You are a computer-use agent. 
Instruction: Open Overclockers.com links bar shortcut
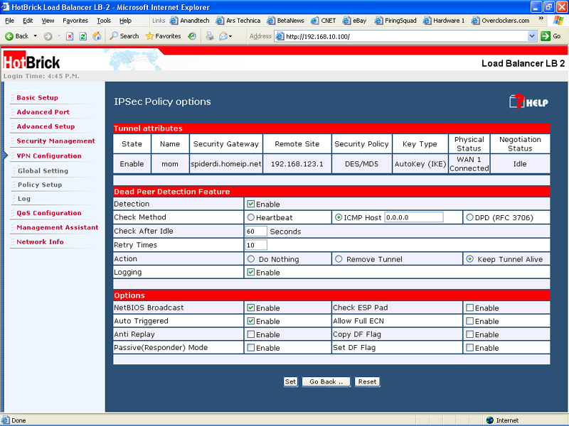(x=501, y=21)
